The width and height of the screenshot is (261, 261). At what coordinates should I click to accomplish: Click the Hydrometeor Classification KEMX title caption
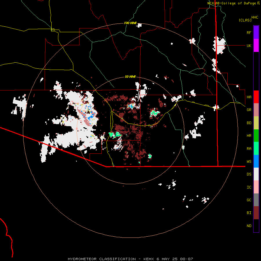[x=130, y=259]
